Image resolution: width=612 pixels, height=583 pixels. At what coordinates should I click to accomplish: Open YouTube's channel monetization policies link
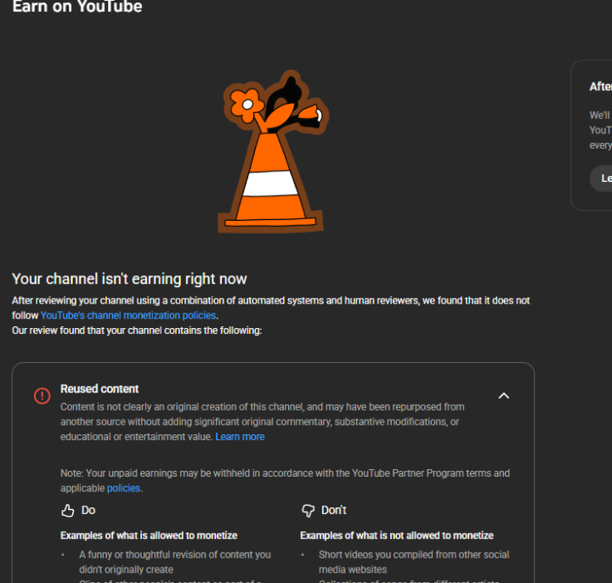coord(128,315)
